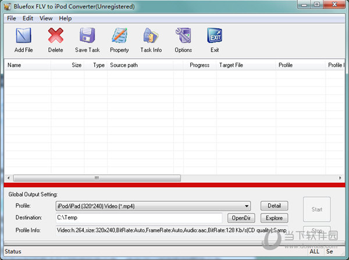
Task: Sort by the Type column header
Action: pyautogui.click(x=96, y=65)
